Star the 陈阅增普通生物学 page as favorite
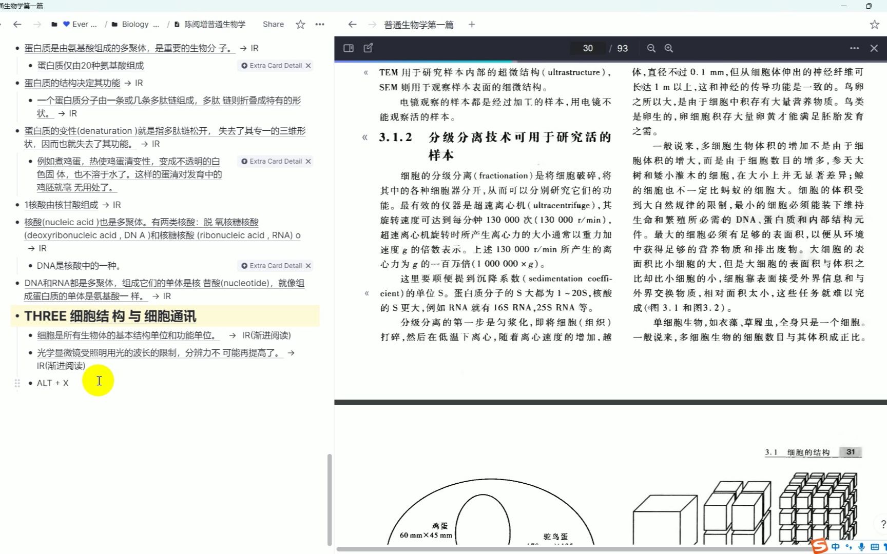This screenshot has height=554, width=887. tap(300, 24)
